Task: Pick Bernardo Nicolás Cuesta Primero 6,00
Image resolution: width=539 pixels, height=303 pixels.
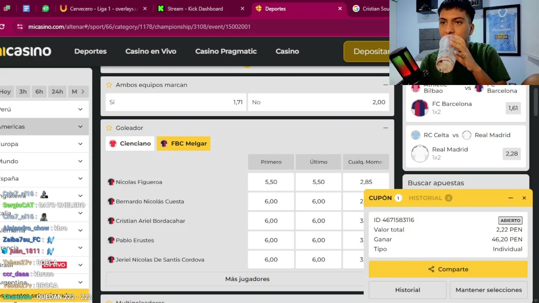Action: 271,201
